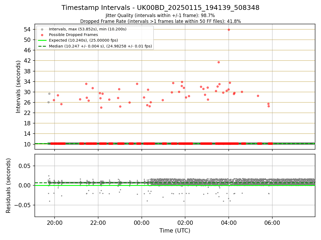Click the 02:00 time tick label
This screenshot has width=321, height=240.
pyautogui.click(x=185, y=222)
